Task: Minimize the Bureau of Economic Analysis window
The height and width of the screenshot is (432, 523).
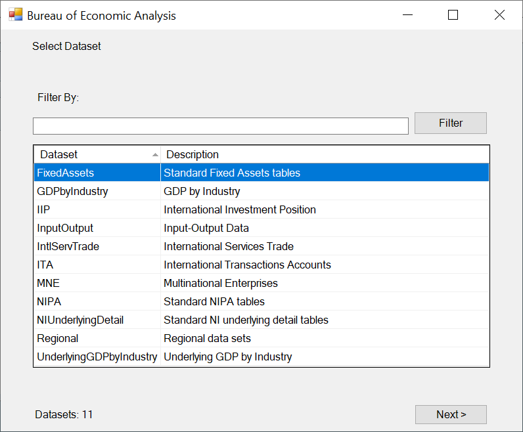Action: tap(407, 15)
